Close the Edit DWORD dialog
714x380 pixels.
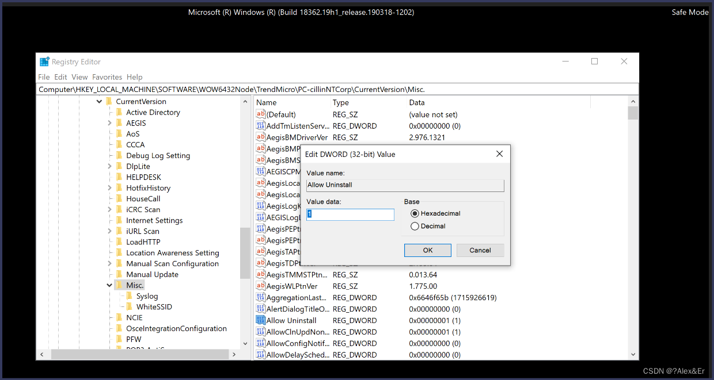coord(499,154)
